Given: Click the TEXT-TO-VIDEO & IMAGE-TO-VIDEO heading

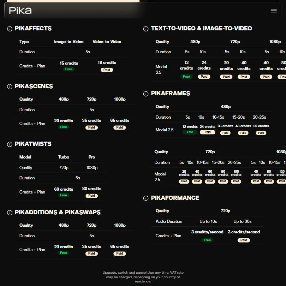Looking at the screenshot, I should [x=202, y=29].
